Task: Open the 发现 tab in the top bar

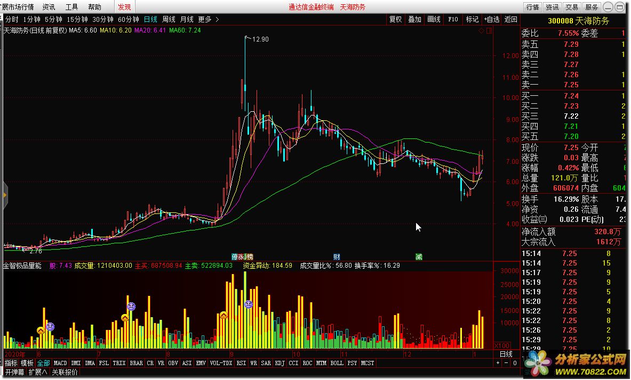Action: [124, 7]
